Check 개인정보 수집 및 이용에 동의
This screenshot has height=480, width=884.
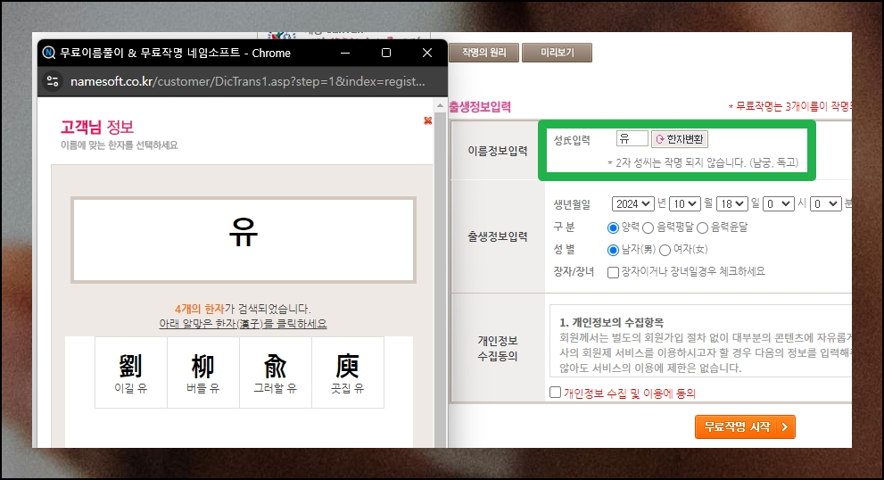[x=556, y=392]
